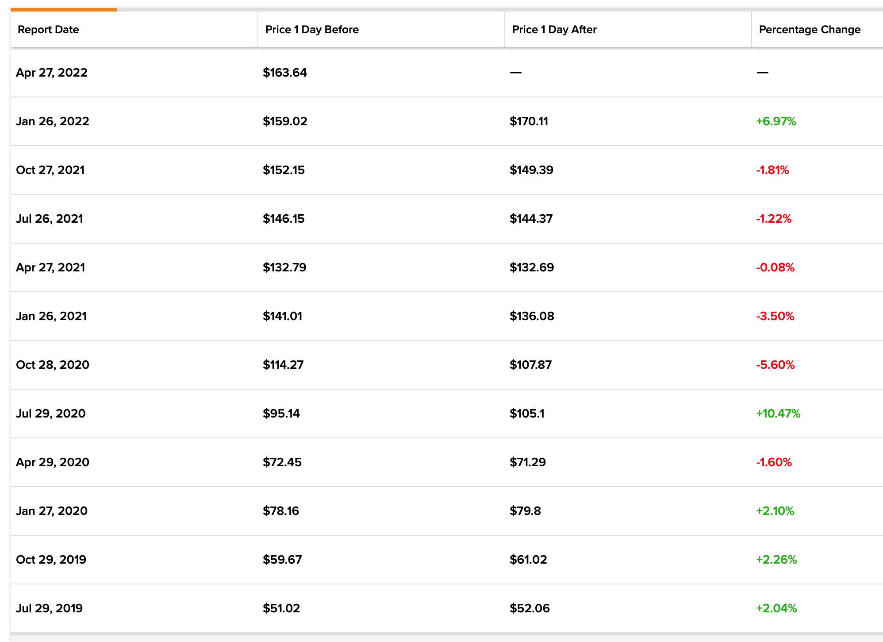This screenshot has width=883, height=642.
Task: Click the Percentage Change column header
Action: click(810, 30)
